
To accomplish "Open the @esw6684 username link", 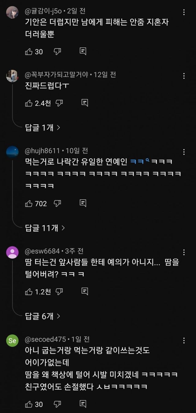I will [42, 251].
